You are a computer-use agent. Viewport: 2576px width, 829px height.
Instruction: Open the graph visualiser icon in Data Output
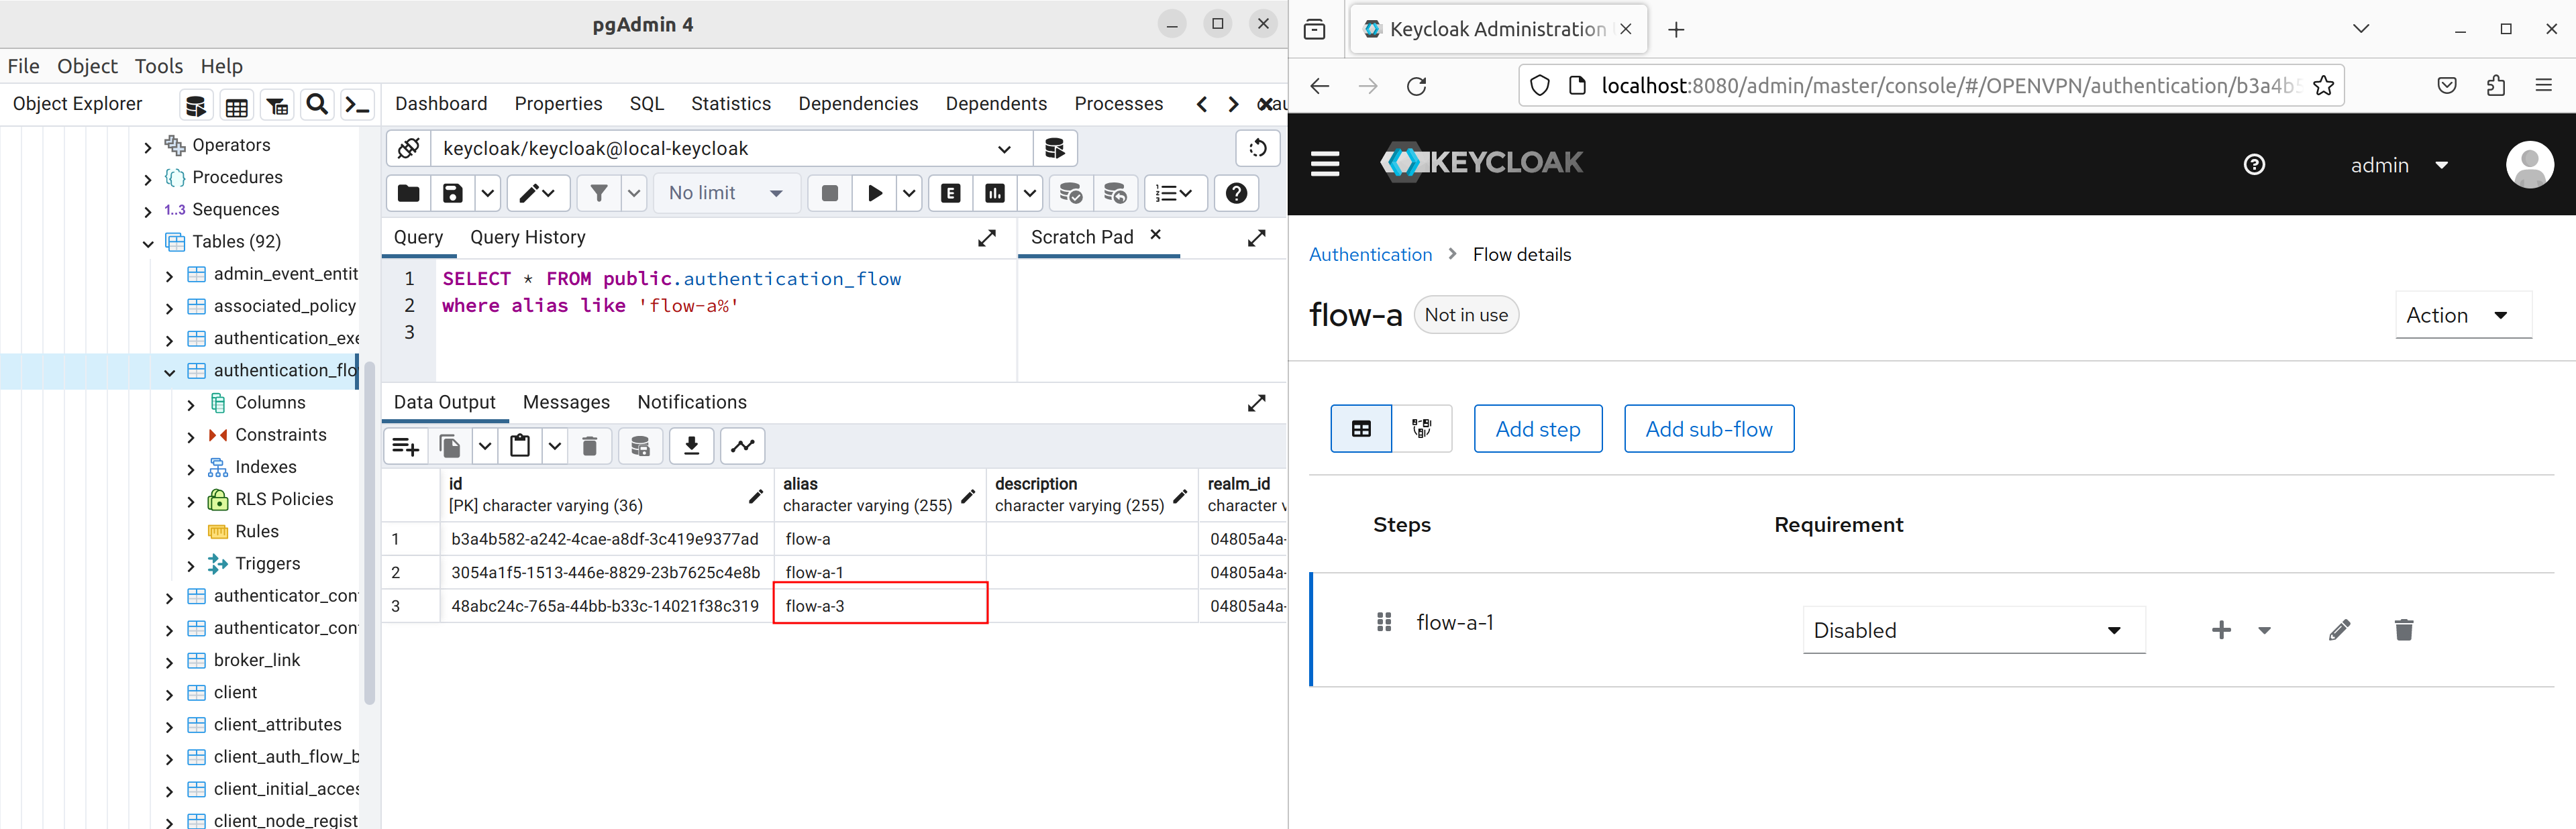click(742, 446)
